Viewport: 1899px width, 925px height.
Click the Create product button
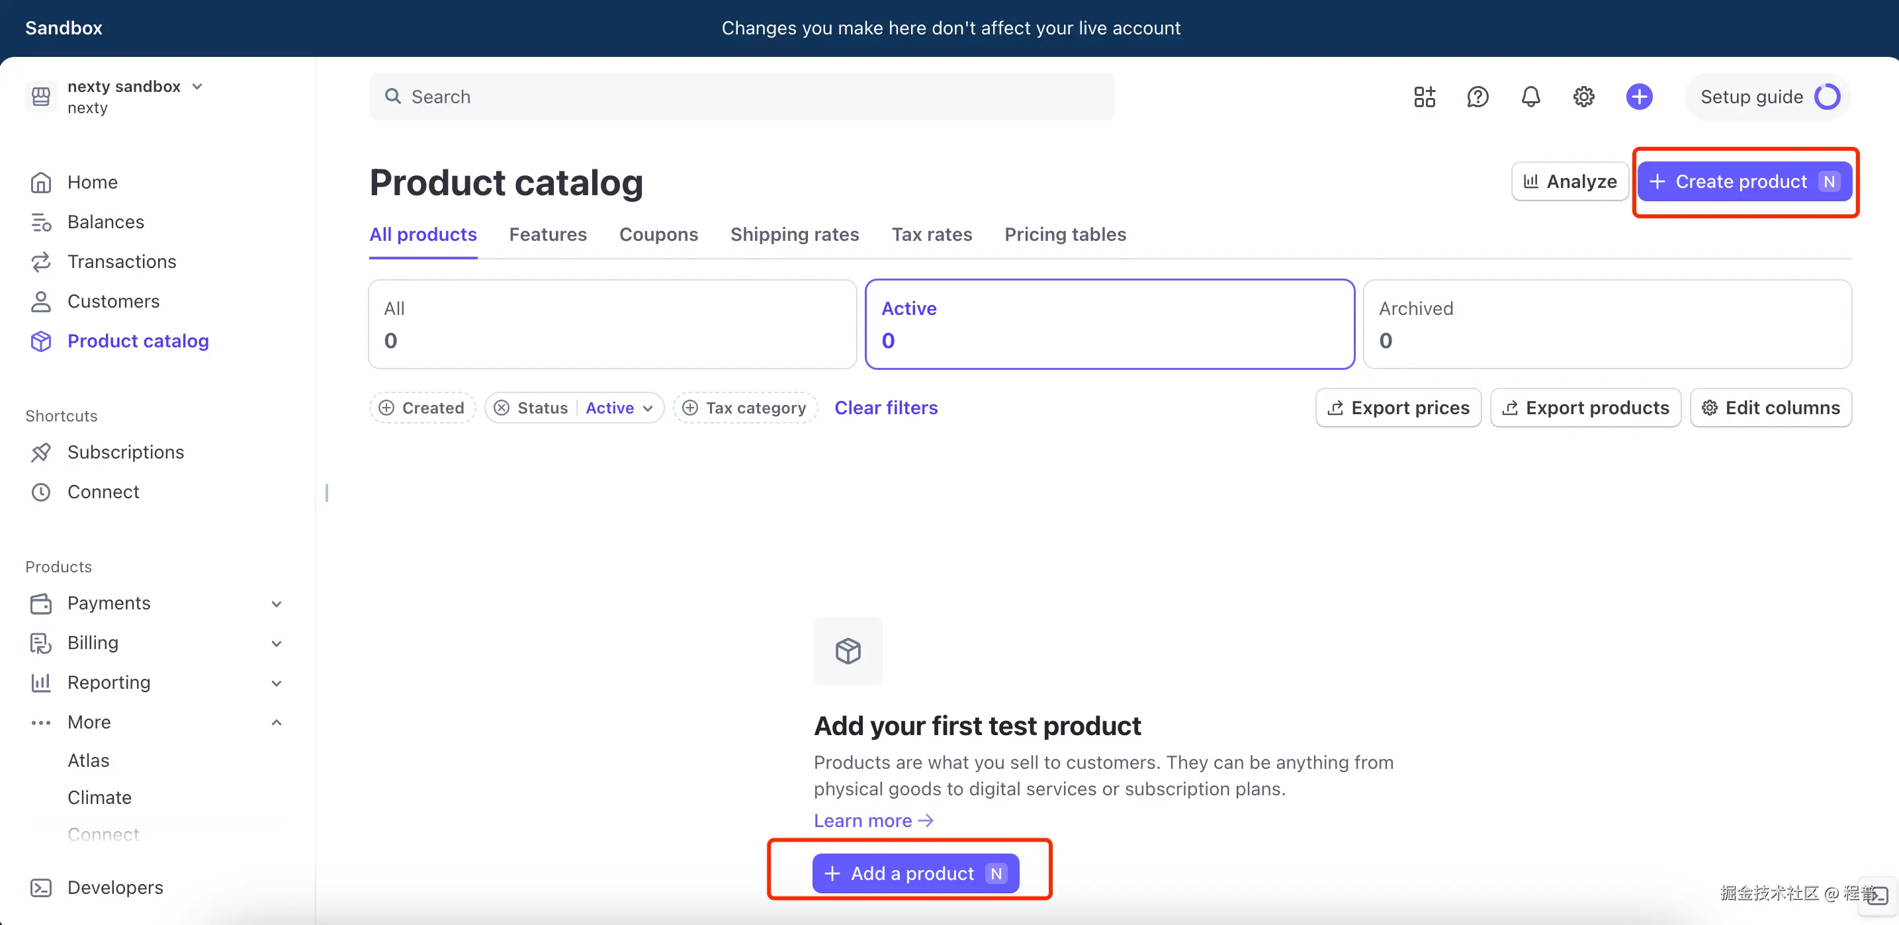click(1745, 181)
